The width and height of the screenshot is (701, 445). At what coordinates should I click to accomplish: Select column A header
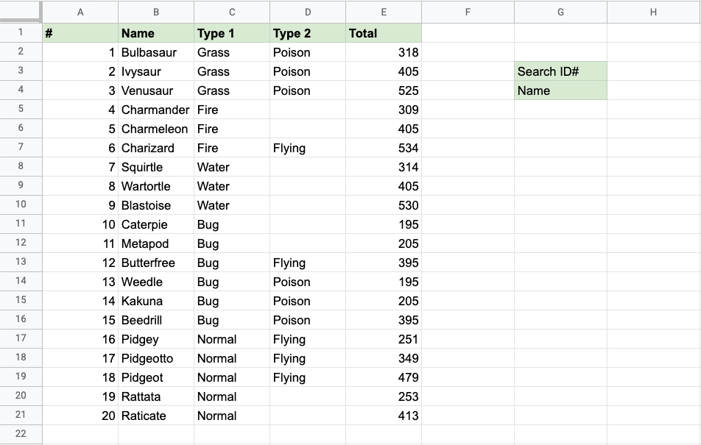click(80, 12)
